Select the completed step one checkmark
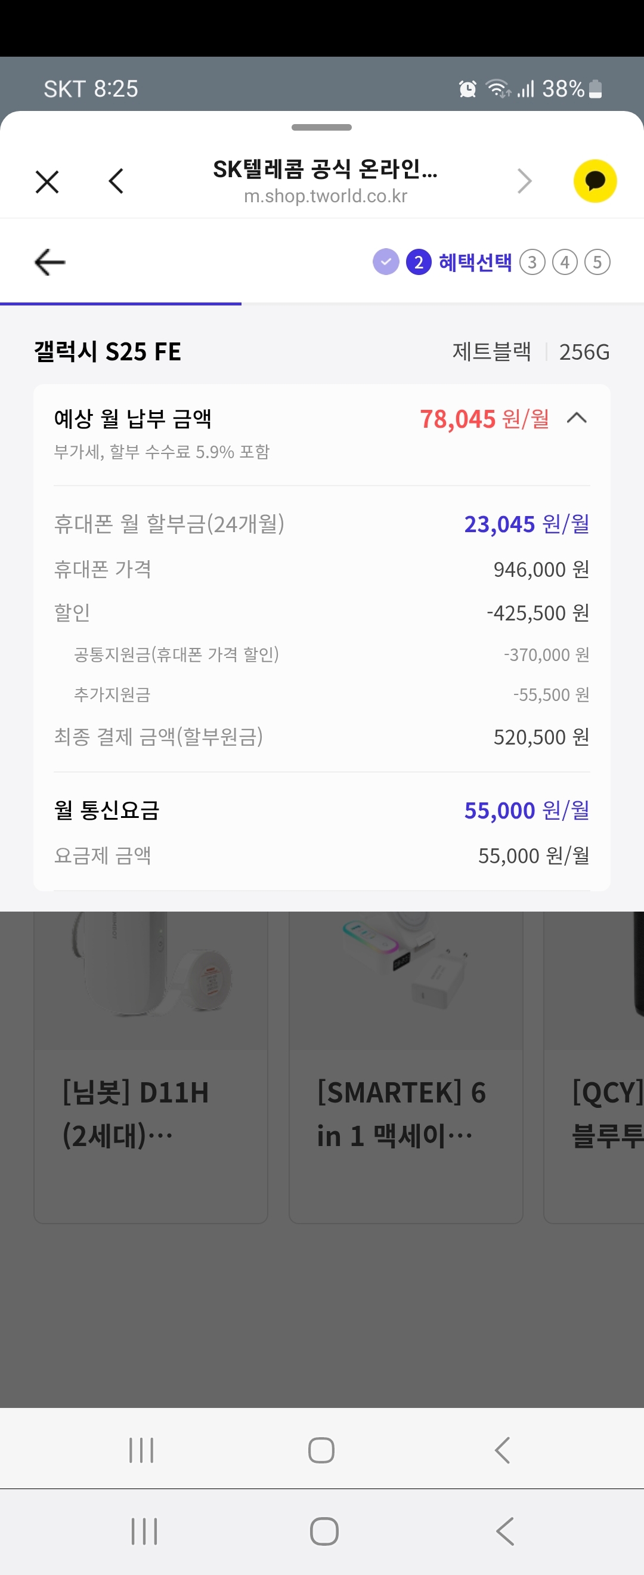The width and height of the screenshot is (644, 1575). click(386, 262)
